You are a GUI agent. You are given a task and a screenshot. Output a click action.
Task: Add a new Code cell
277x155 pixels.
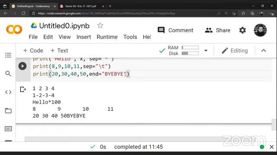click(33, 51)
